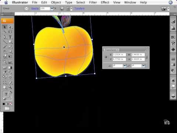Image resolution: width=177 pixels, height=133 pixels.
Task: Select the Live Paint Selection tool
Action: pyautogui.click(x=10, y=77)
